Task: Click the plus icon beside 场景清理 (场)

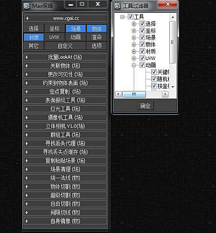Action: point(26,169)
